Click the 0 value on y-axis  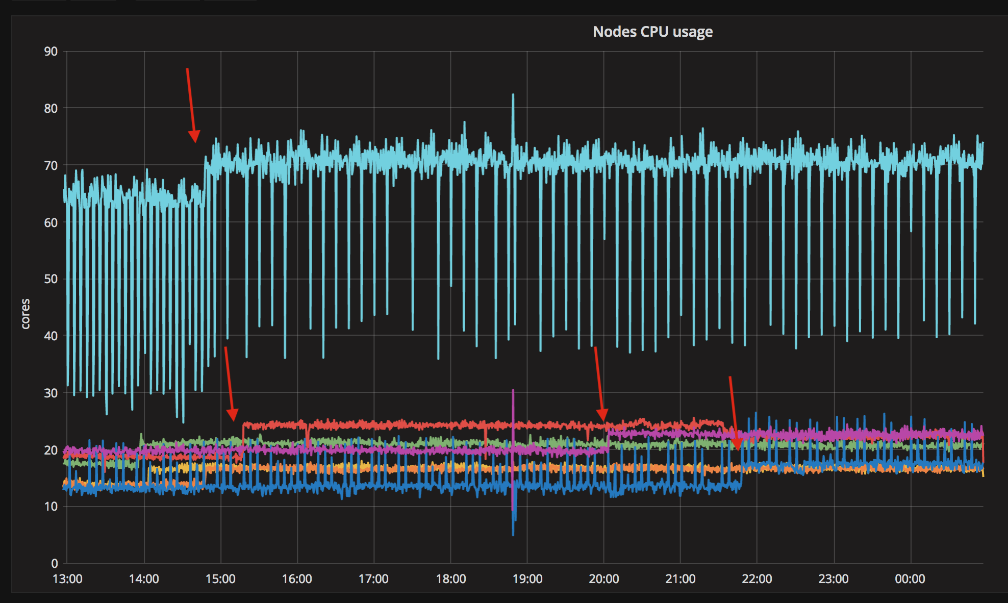tap(55, 564)
